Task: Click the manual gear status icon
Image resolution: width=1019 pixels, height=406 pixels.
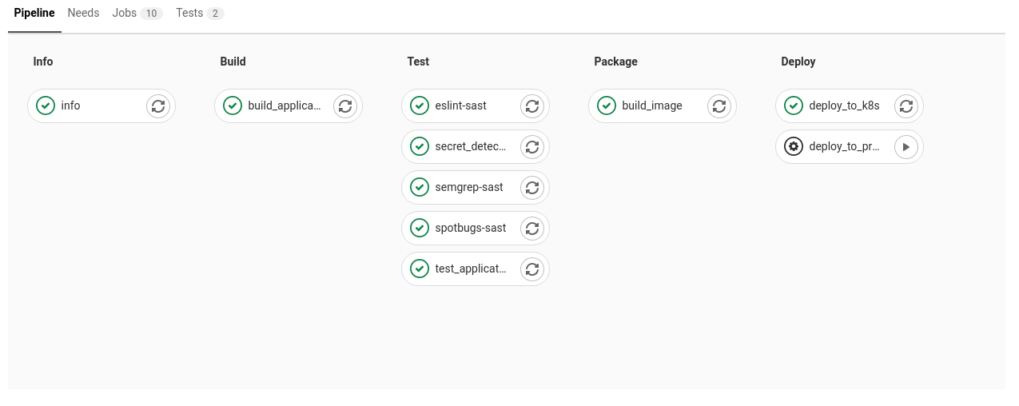Action: click(x=793, y=146)
